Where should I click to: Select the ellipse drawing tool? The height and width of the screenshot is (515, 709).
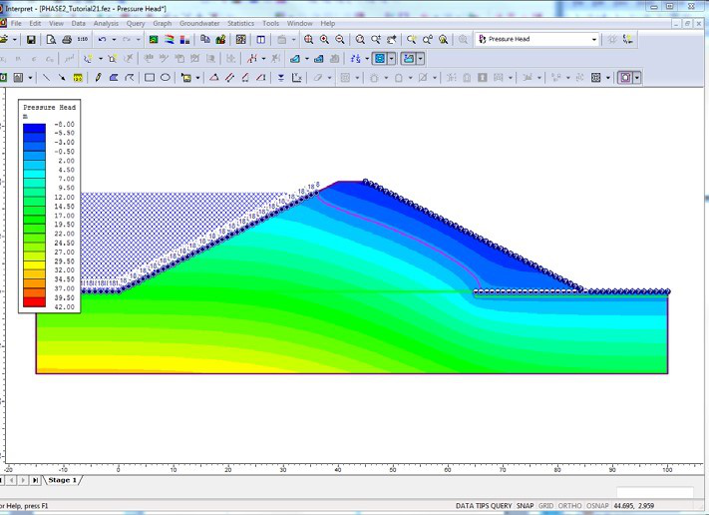[x=166, y=77]
